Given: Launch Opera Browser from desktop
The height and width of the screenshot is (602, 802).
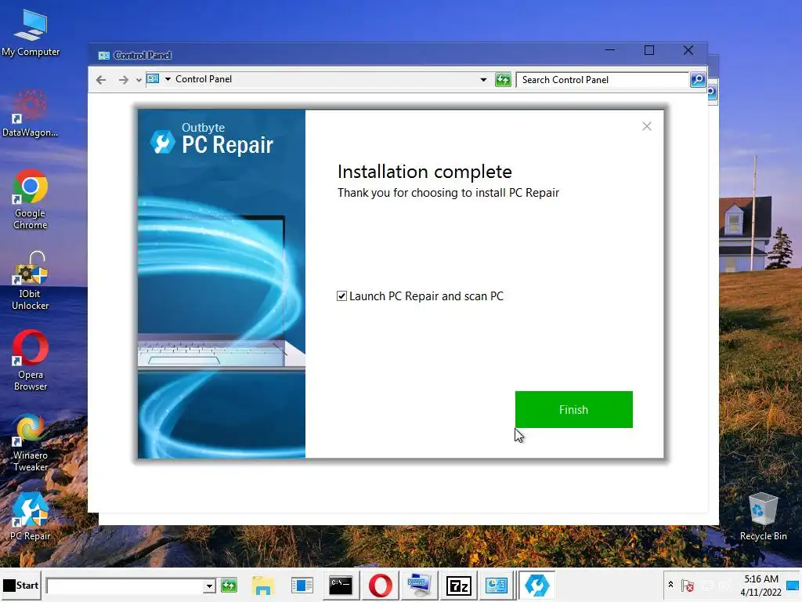Looking at the screenshot, I should tap(31, 361).
